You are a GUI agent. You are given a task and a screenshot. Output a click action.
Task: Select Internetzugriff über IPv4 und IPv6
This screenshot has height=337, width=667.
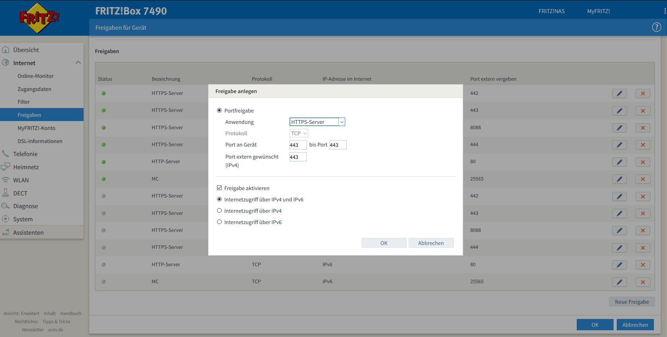[x=219, y=199]
